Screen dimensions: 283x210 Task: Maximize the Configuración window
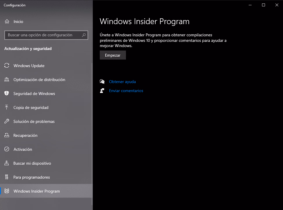tap(264, 5)
